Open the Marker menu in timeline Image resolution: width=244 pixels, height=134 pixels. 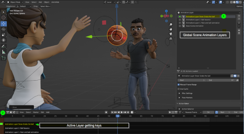(36, 112)
